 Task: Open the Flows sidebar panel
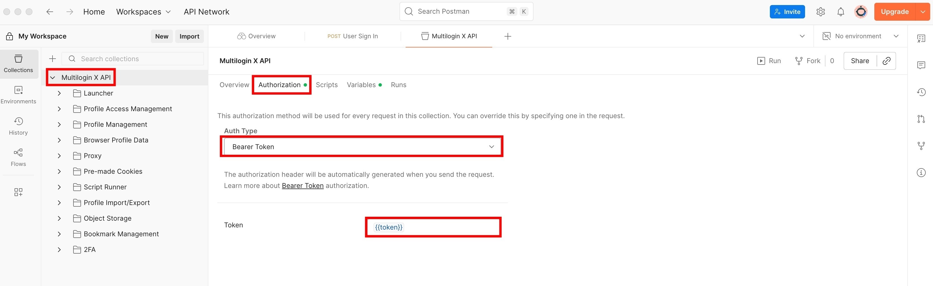tap(18, 157)
